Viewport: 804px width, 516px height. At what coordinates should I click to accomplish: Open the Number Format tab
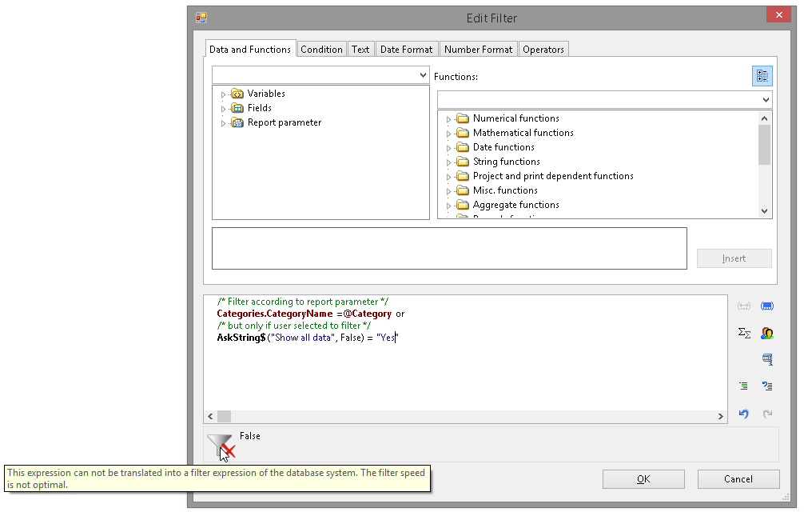[x=479, y=50]
